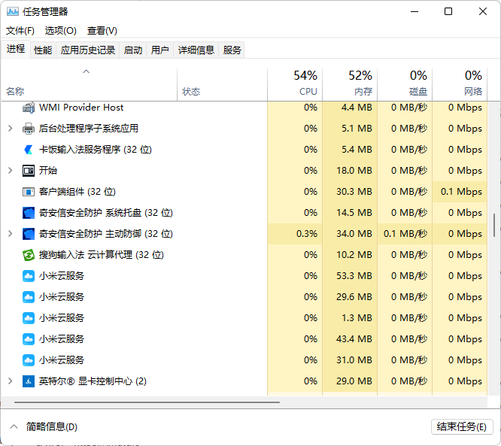501x446 pixels.
Task: Click cloud icon of 小米云服务 using 1.3 MB
Action: pos(29,318)
